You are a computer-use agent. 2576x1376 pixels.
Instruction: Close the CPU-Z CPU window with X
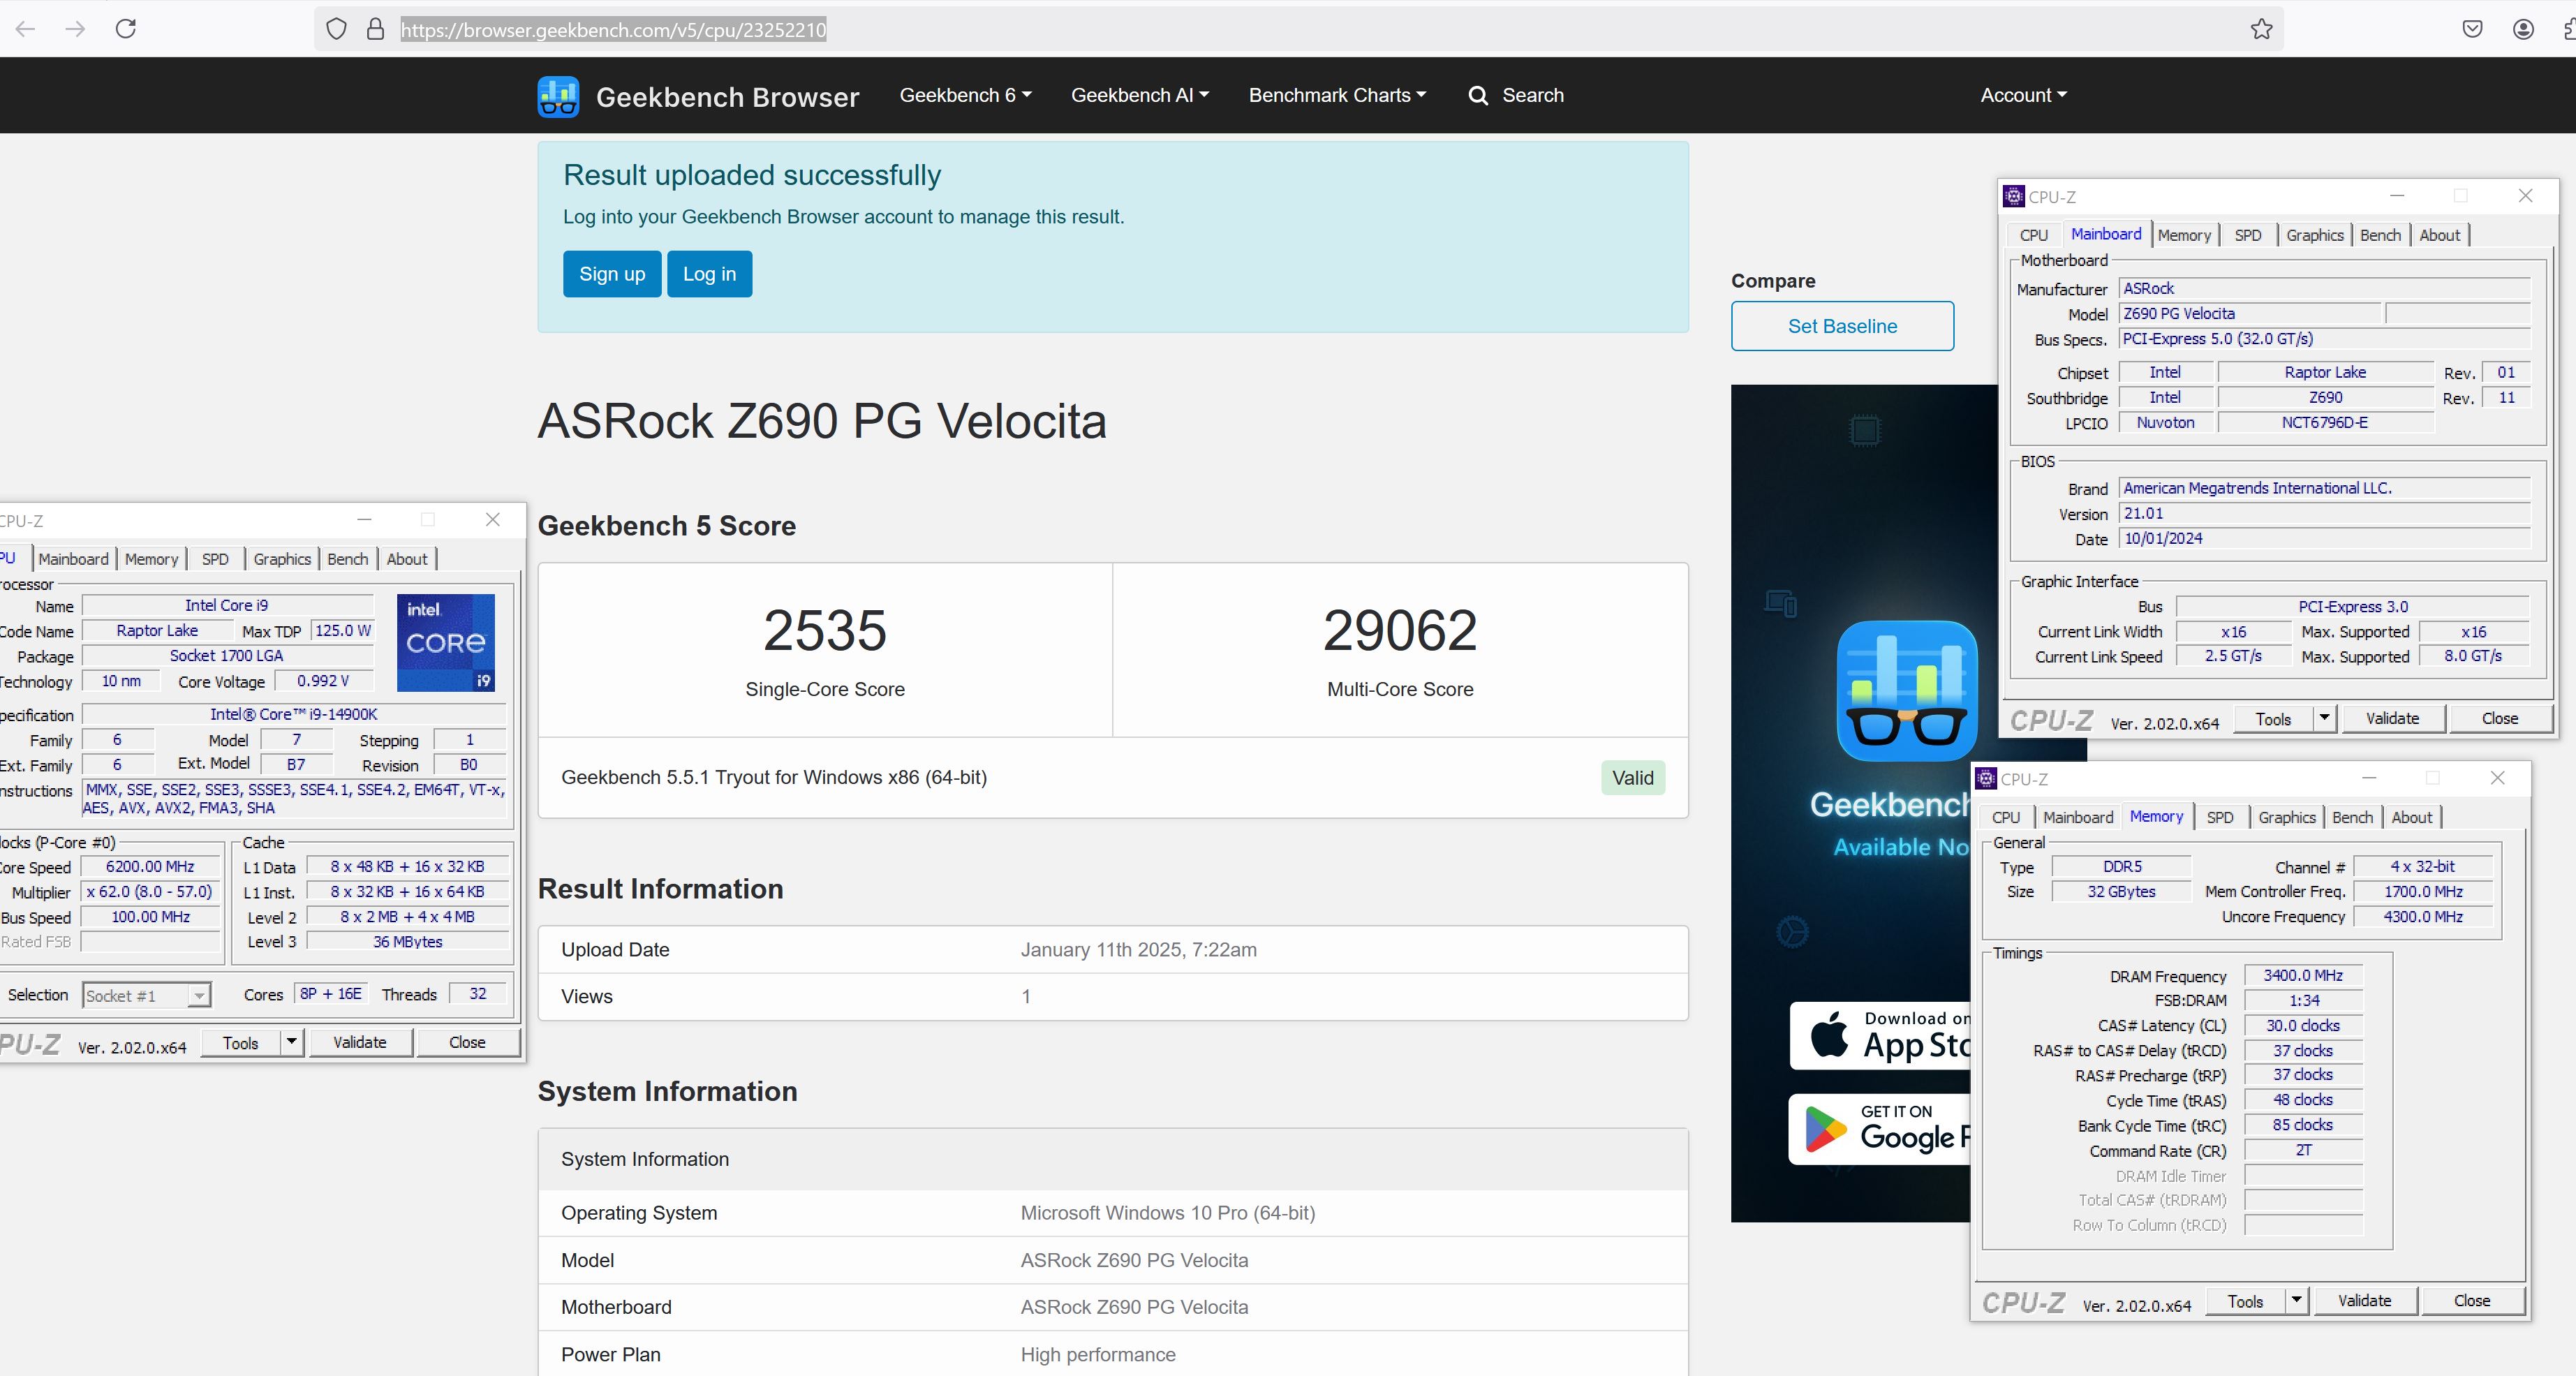click(492, 519)
